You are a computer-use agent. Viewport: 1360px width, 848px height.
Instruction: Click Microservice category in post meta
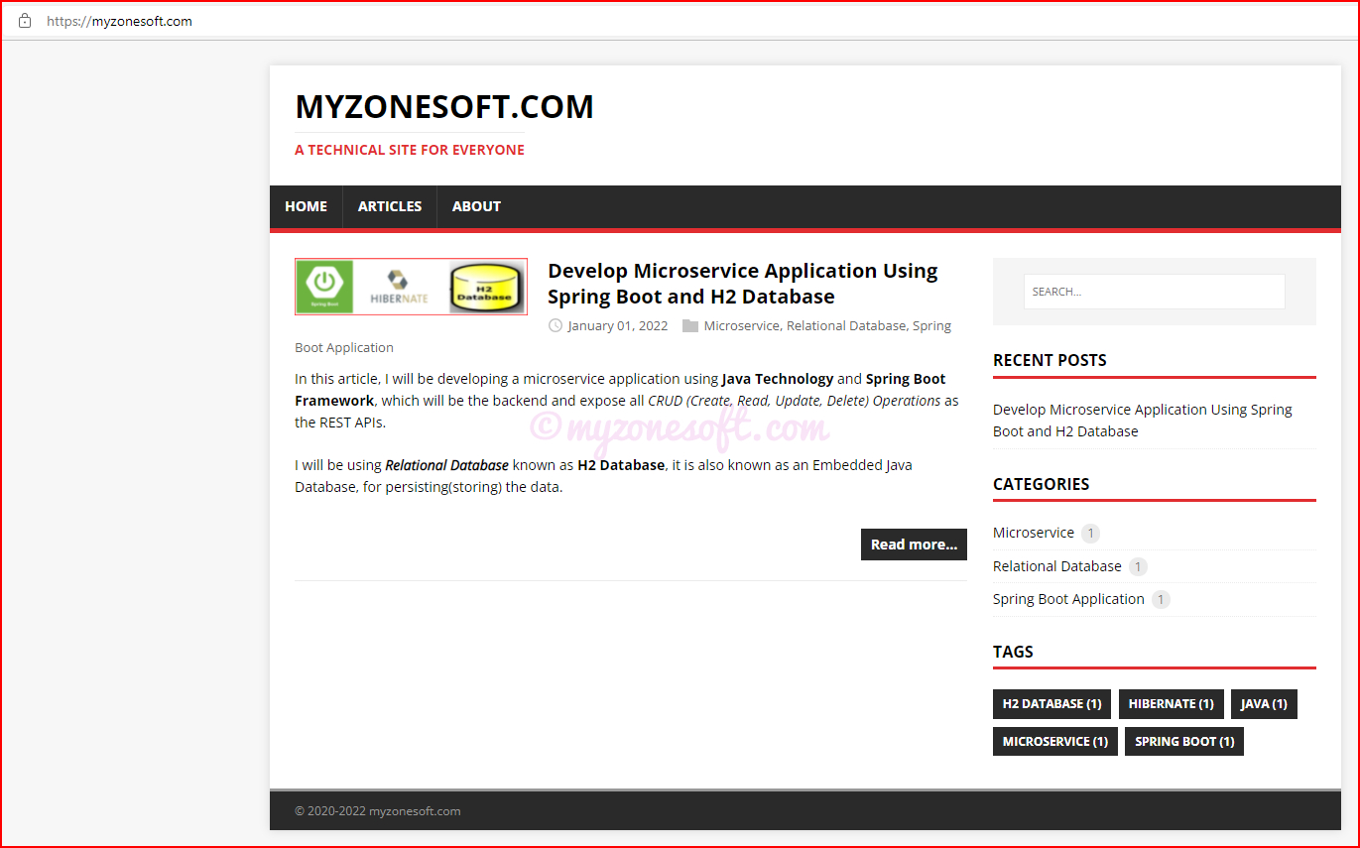[741, 325]
